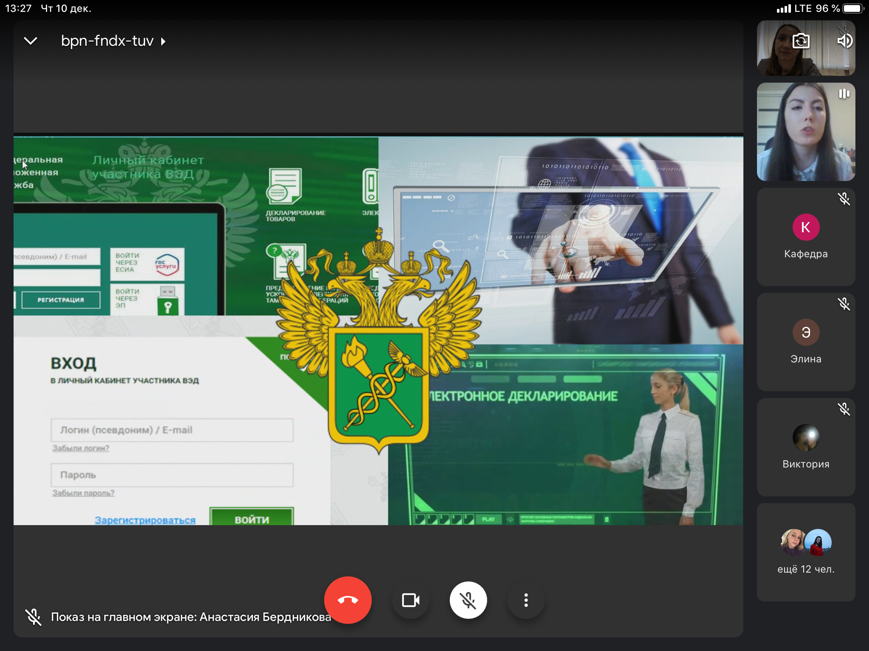869x651 pixels.
Task: Click the 'Декларирование товаров' document icon
Action: [x=284, y=186]
